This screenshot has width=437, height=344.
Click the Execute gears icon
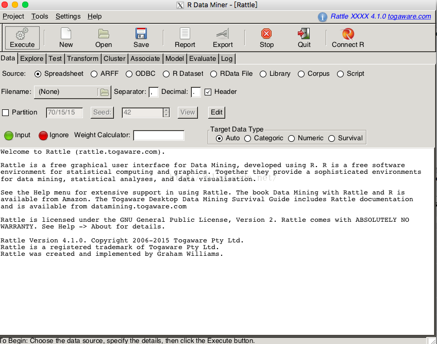(x=22, y=34)
